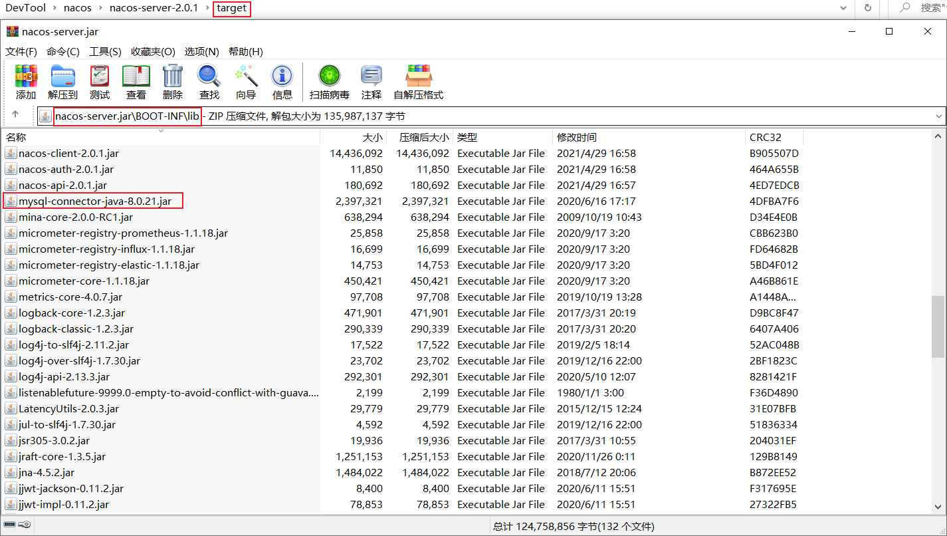Click the 测试 (Test) toolbar icon

100,76
